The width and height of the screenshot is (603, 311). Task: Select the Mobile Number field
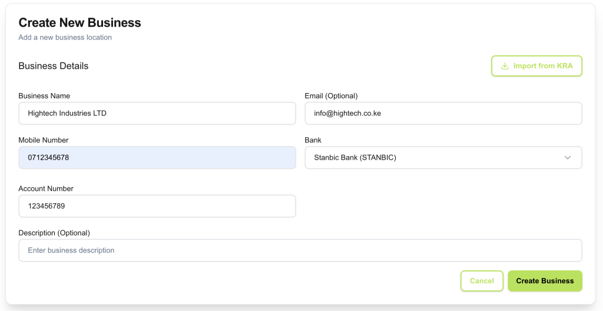pyautogui.click(x=157, y=157)
